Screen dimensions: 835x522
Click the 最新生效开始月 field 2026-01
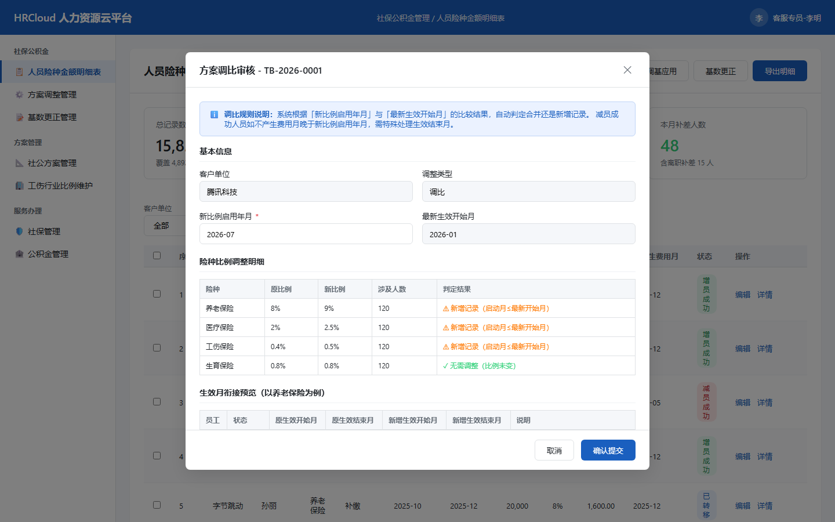point(529,234)
